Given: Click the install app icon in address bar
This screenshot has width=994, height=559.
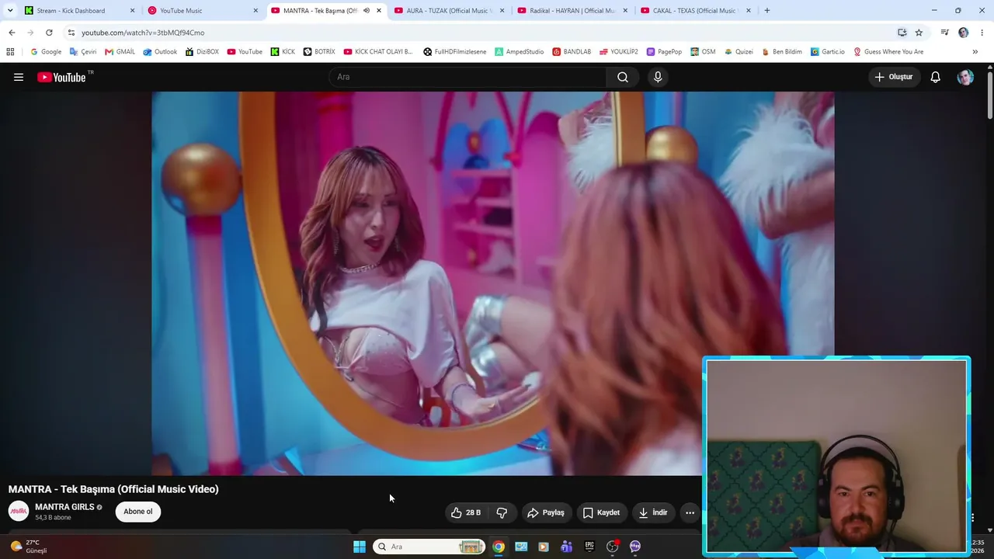Looking at the screenshot, I should pyautogui.click(x=902, y=33).
